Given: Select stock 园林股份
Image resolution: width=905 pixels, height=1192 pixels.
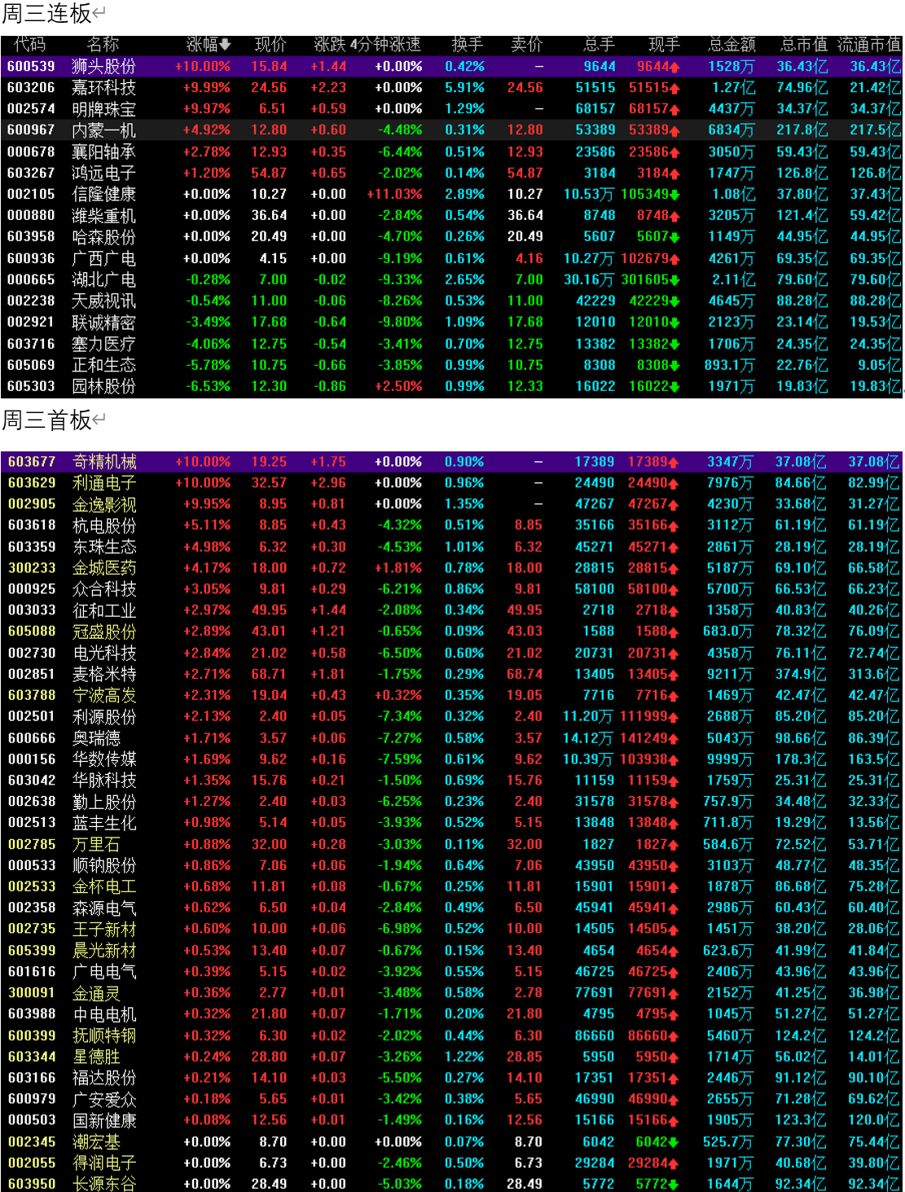Looking at the screenshot, I should click(x=103, y=386).
